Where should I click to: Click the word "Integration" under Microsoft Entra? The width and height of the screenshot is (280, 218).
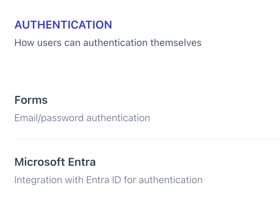(35, 180)
